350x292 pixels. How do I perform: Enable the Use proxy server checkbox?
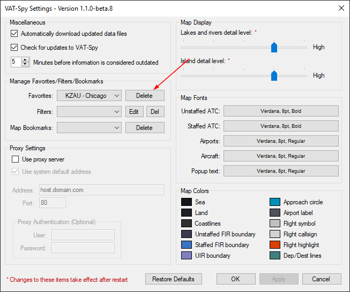(x=16, y=159)
